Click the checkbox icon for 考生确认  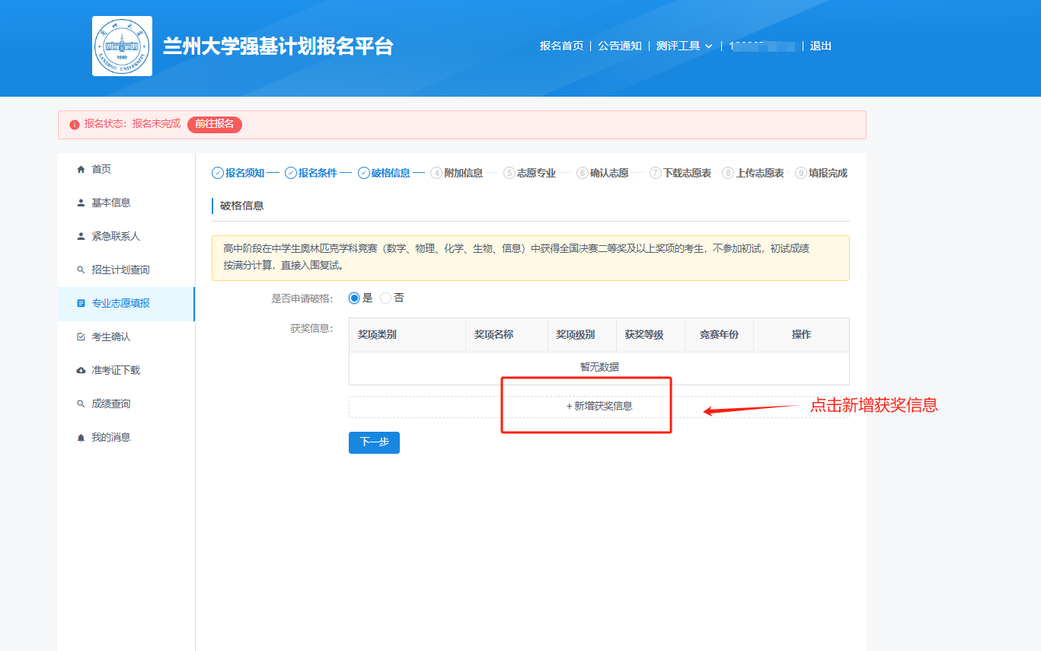(x=81, y=337)
